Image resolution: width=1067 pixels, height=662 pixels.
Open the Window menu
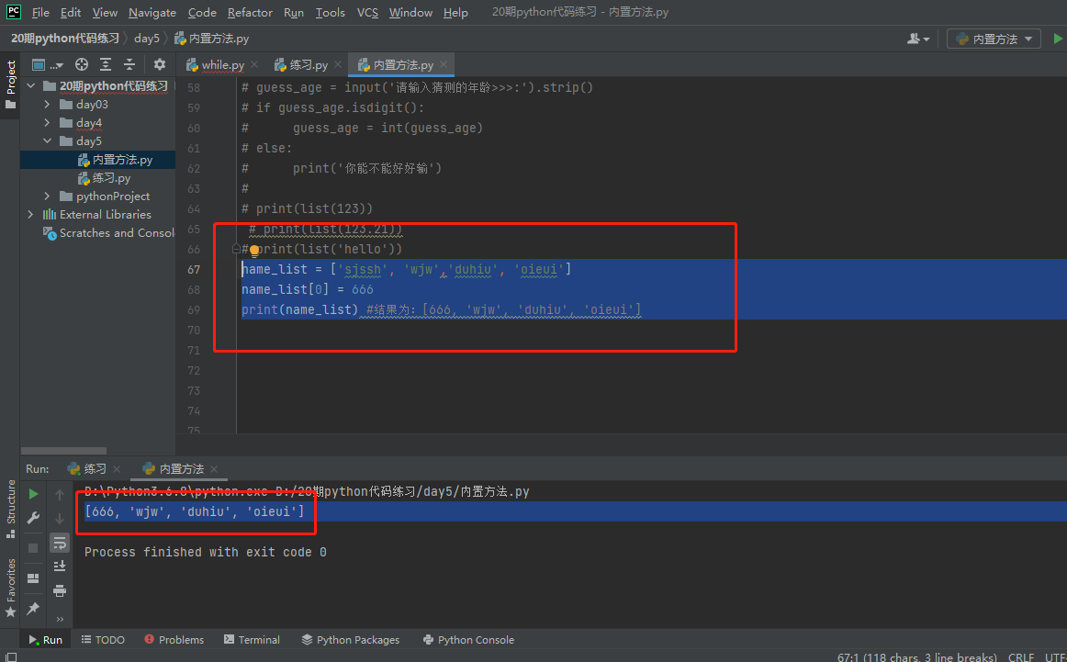[410, 12]
